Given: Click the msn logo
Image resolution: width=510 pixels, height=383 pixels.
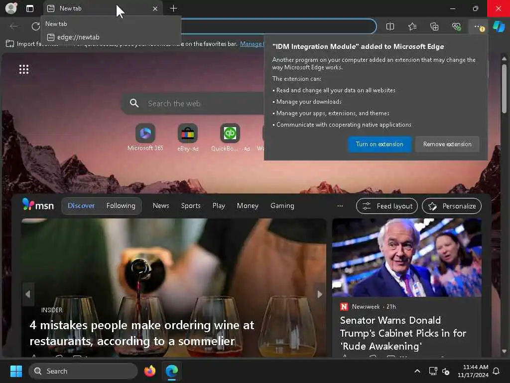Looking at the screenshot, I should click(38, 205).
